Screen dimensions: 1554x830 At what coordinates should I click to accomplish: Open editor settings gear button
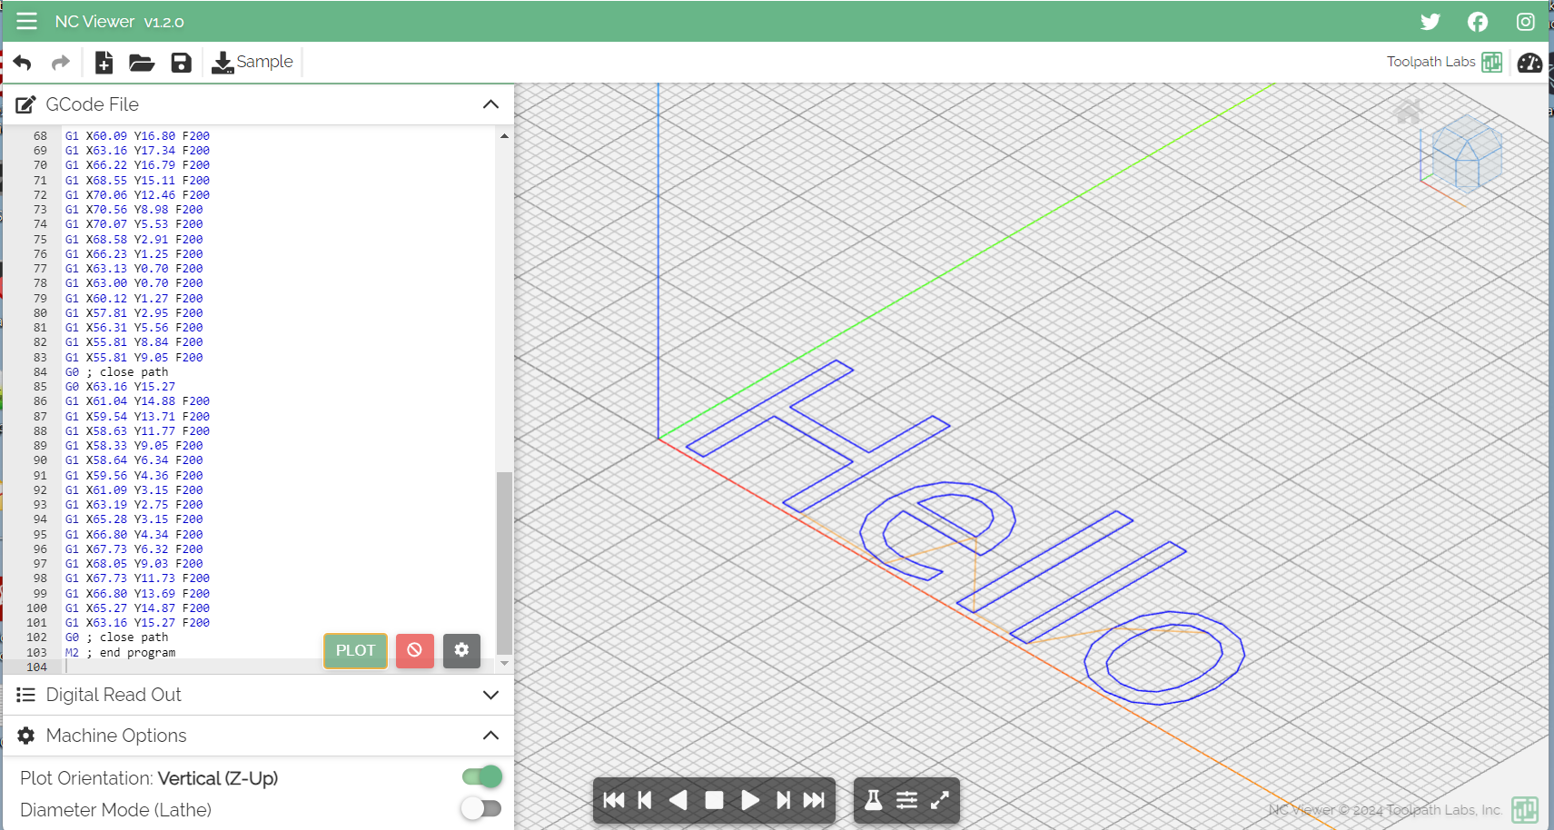[x=461, y=650]
